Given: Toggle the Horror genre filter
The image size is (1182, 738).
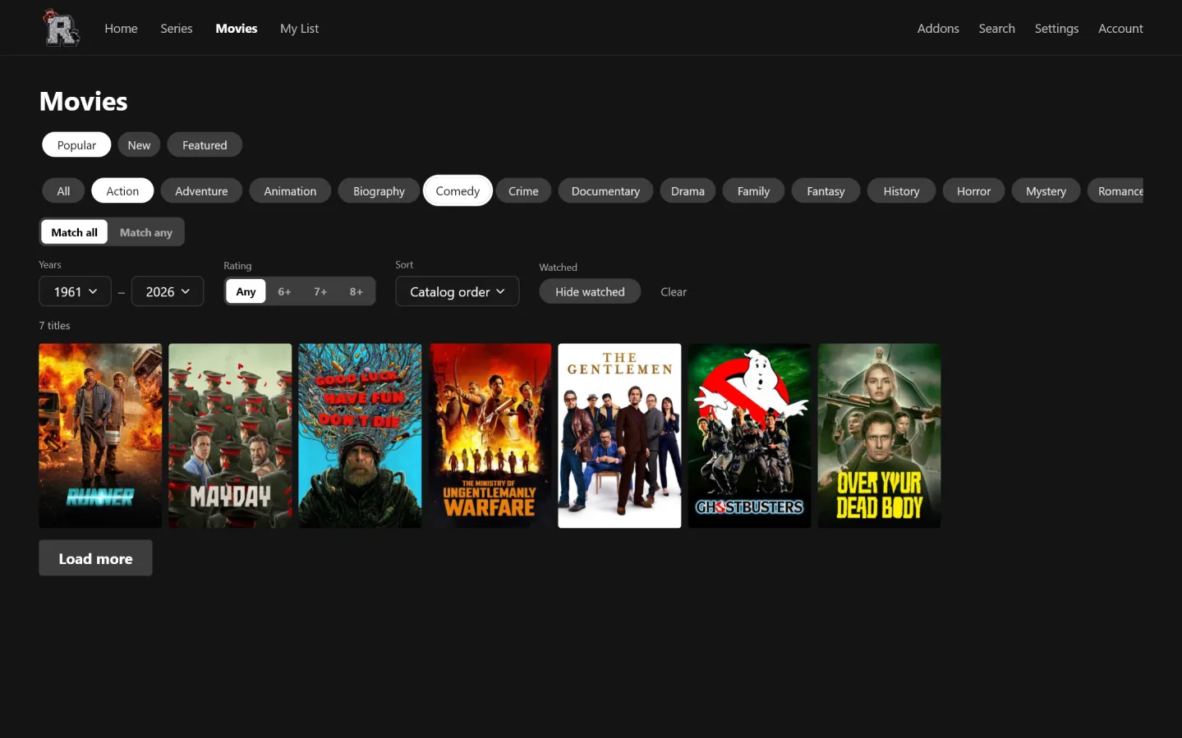Looking at the screenshot, I should (973, 191).
